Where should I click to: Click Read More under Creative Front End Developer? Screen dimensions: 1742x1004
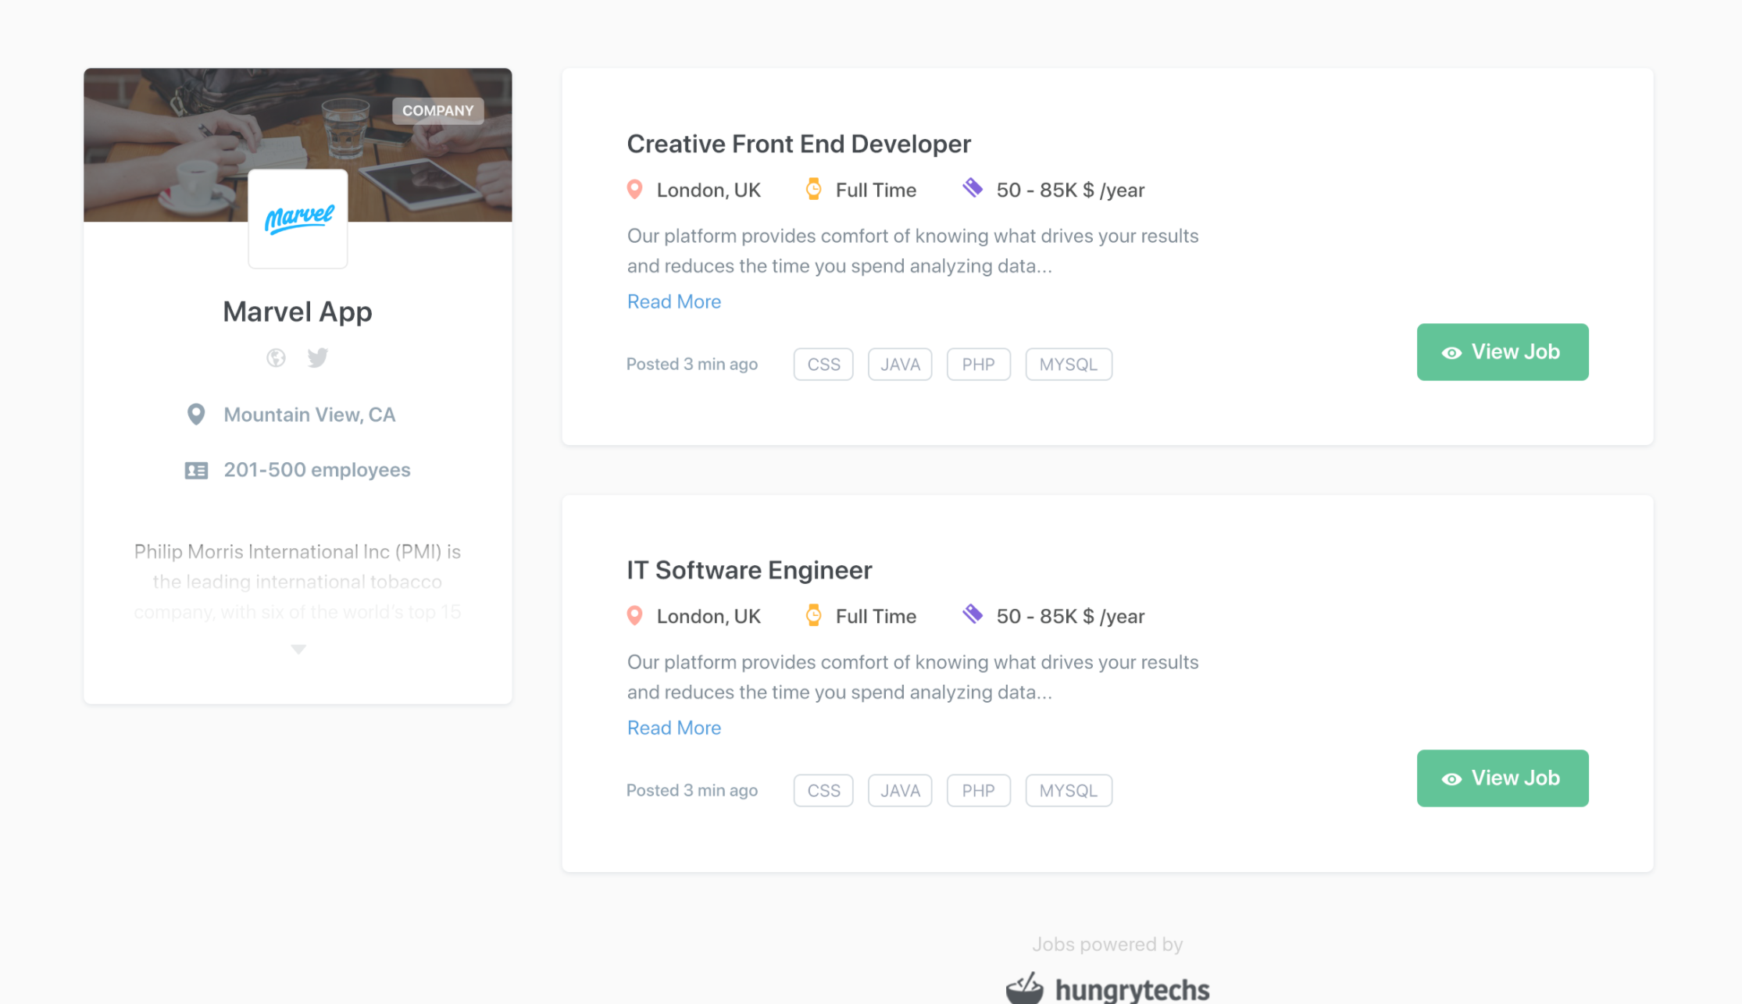point(674,301)
